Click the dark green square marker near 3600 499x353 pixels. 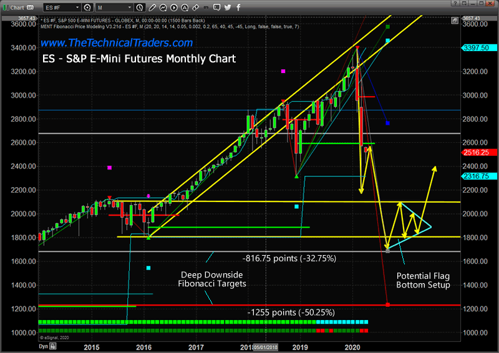coord(387,27)
